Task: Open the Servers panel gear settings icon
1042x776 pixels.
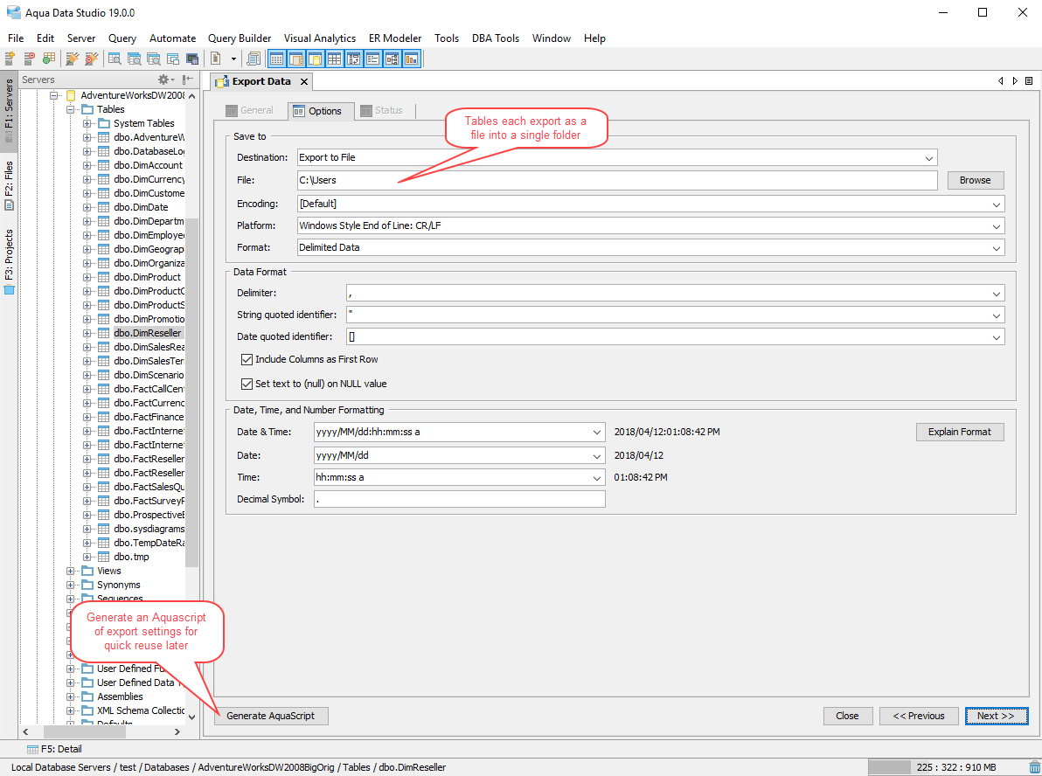Action: (163, 80)
